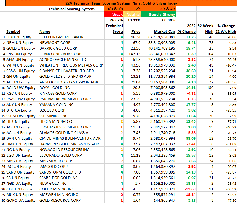This screenshot has height=203, width=237.
Task: Select the 'FCX UN Equity' symbol cell
Action: point(22,37)
